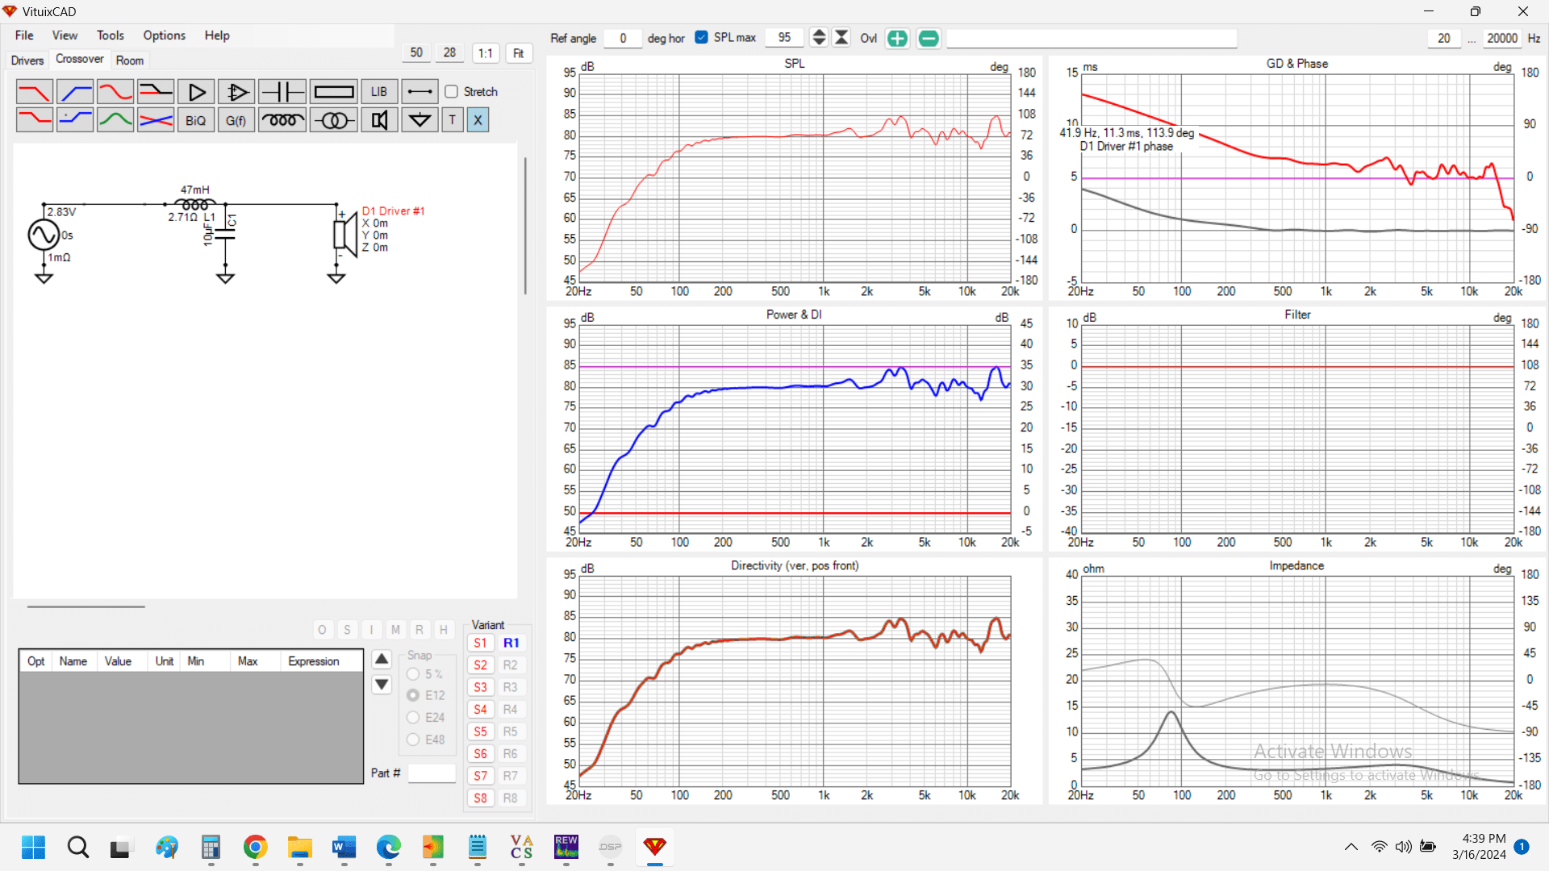Click the T text tool button
The width and height of the screenshot is (1549, 871).
click(x=453, y=120)
